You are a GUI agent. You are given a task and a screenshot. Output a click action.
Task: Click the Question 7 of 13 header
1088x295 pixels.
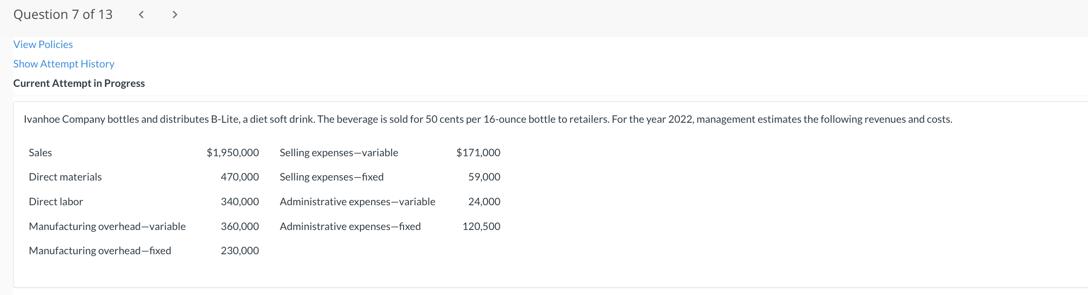(63, 15)
